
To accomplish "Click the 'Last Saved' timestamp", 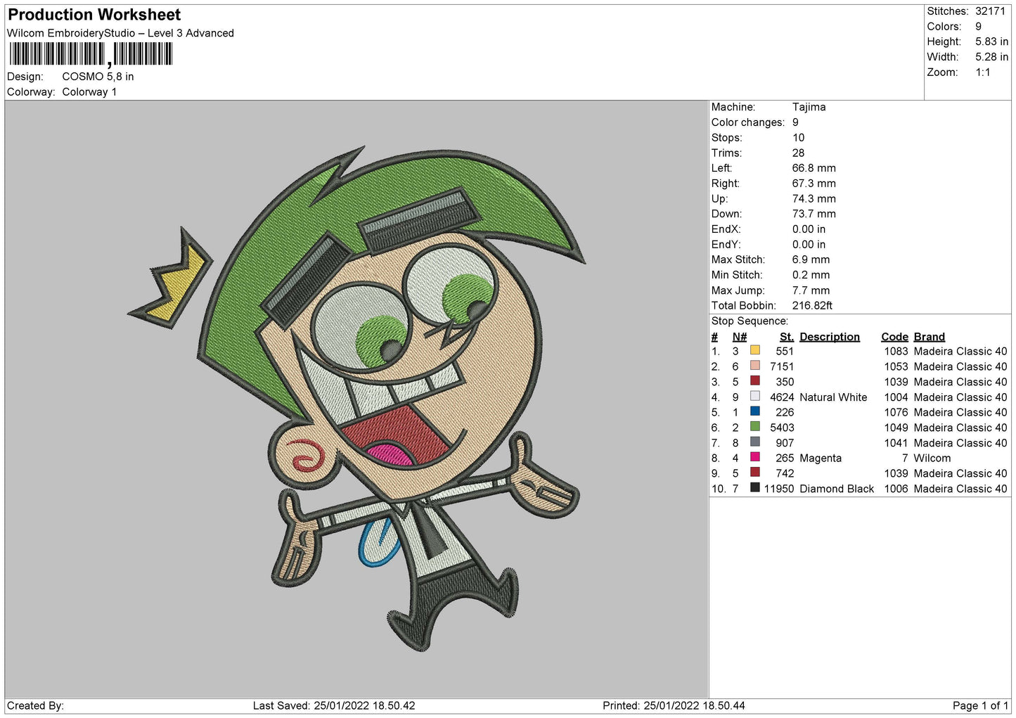I will tap(334, 706).
